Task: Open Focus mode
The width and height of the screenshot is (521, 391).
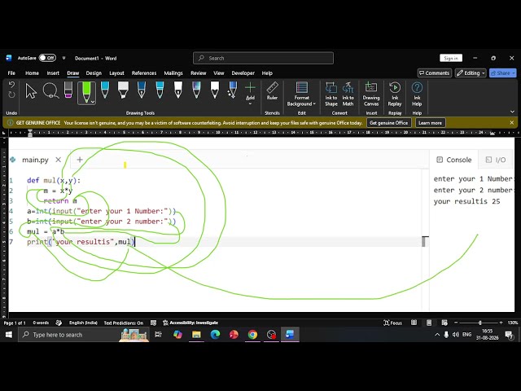Action: click(x=392, y=323)
